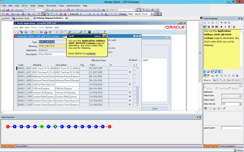Select the red start node in Frame Structure
The image size is (244, 152).
click(x=8, y=127)
